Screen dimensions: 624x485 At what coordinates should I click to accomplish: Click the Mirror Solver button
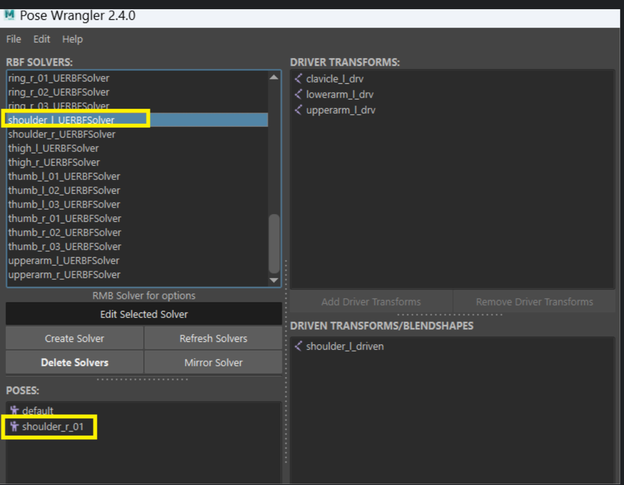click(213, 362)
